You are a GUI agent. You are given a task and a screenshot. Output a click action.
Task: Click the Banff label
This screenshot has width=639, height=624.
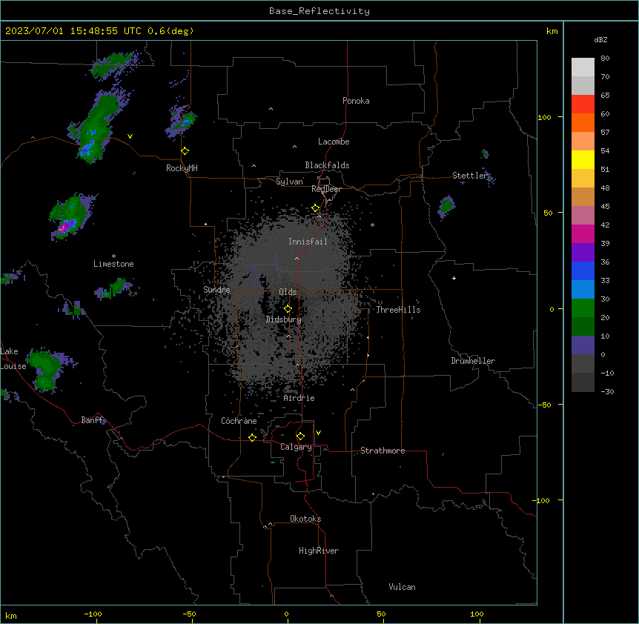93,420
